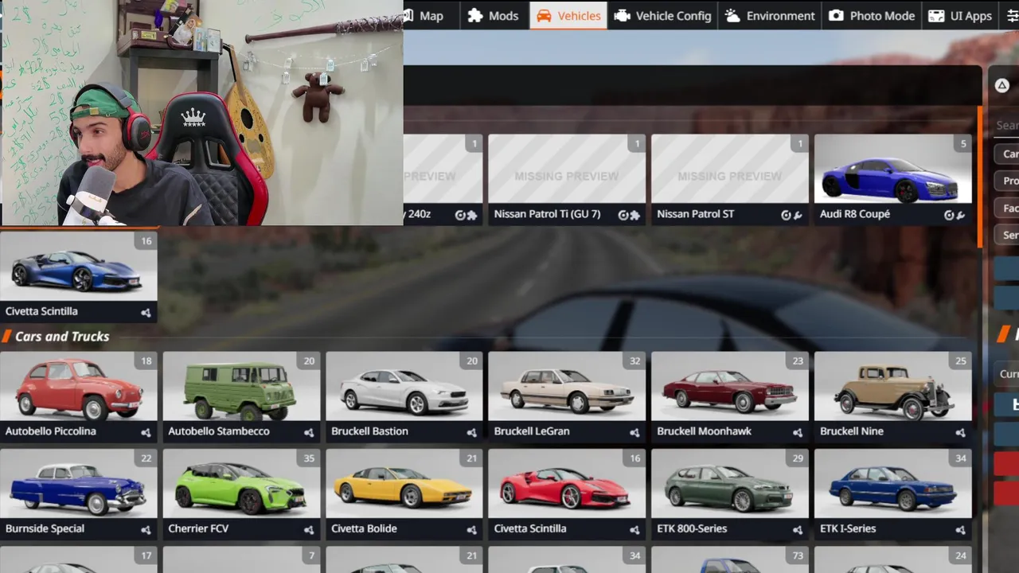1019x573 pixels.
Task: Click the source icon on Autobello Stambecco card
Action: click(x=309, y=432)
